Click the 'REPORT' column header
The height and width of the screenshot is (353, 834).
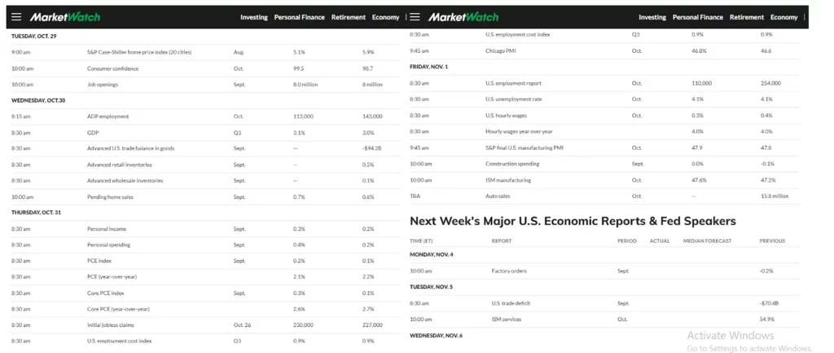pos(502,241)
